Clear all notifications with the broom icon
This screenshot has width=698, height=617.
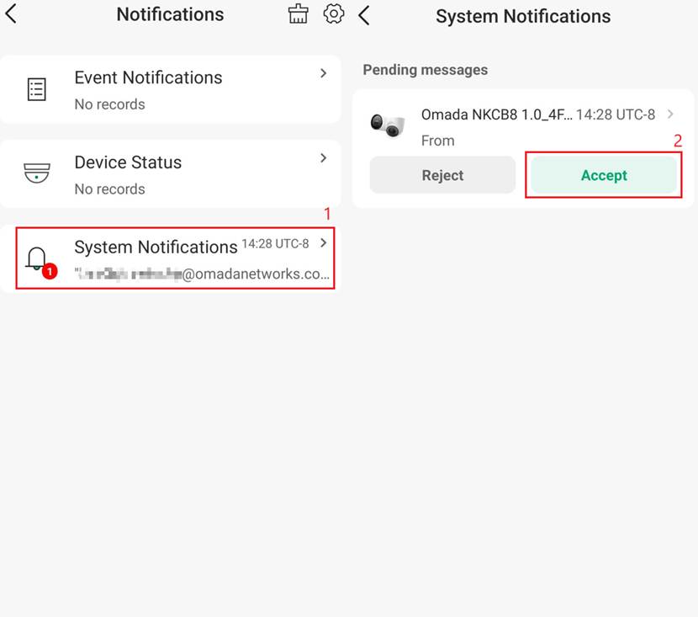coord(298,13)
